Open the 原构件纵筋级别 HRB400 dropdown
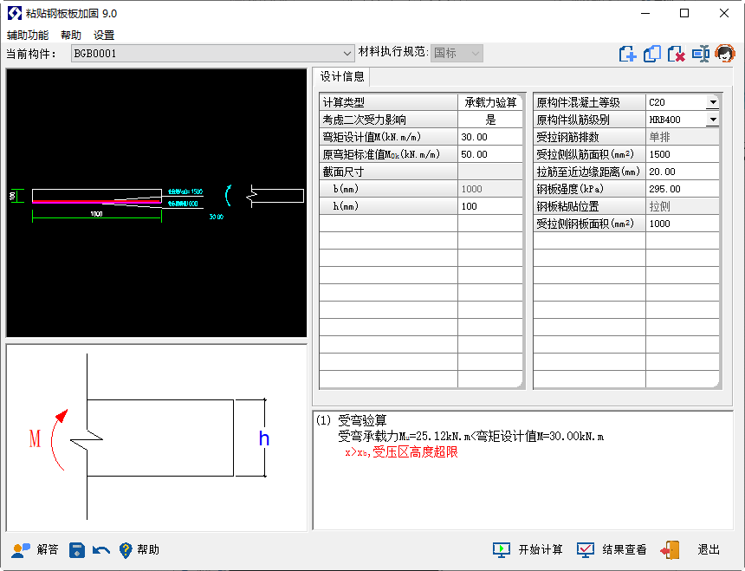745x571 pixels. tap(712, 120)
